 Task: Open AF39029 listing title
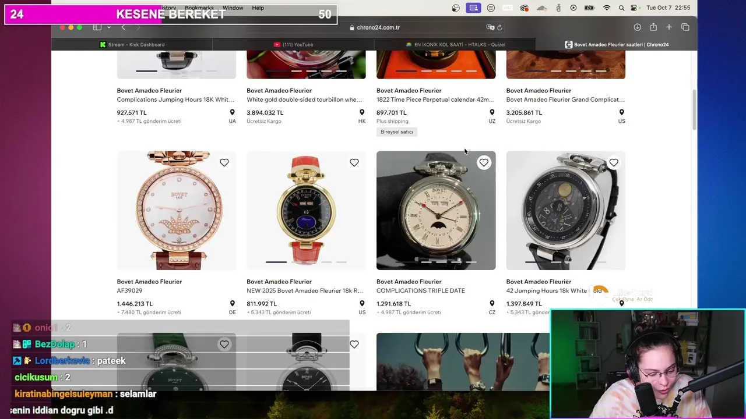point(129,290)
